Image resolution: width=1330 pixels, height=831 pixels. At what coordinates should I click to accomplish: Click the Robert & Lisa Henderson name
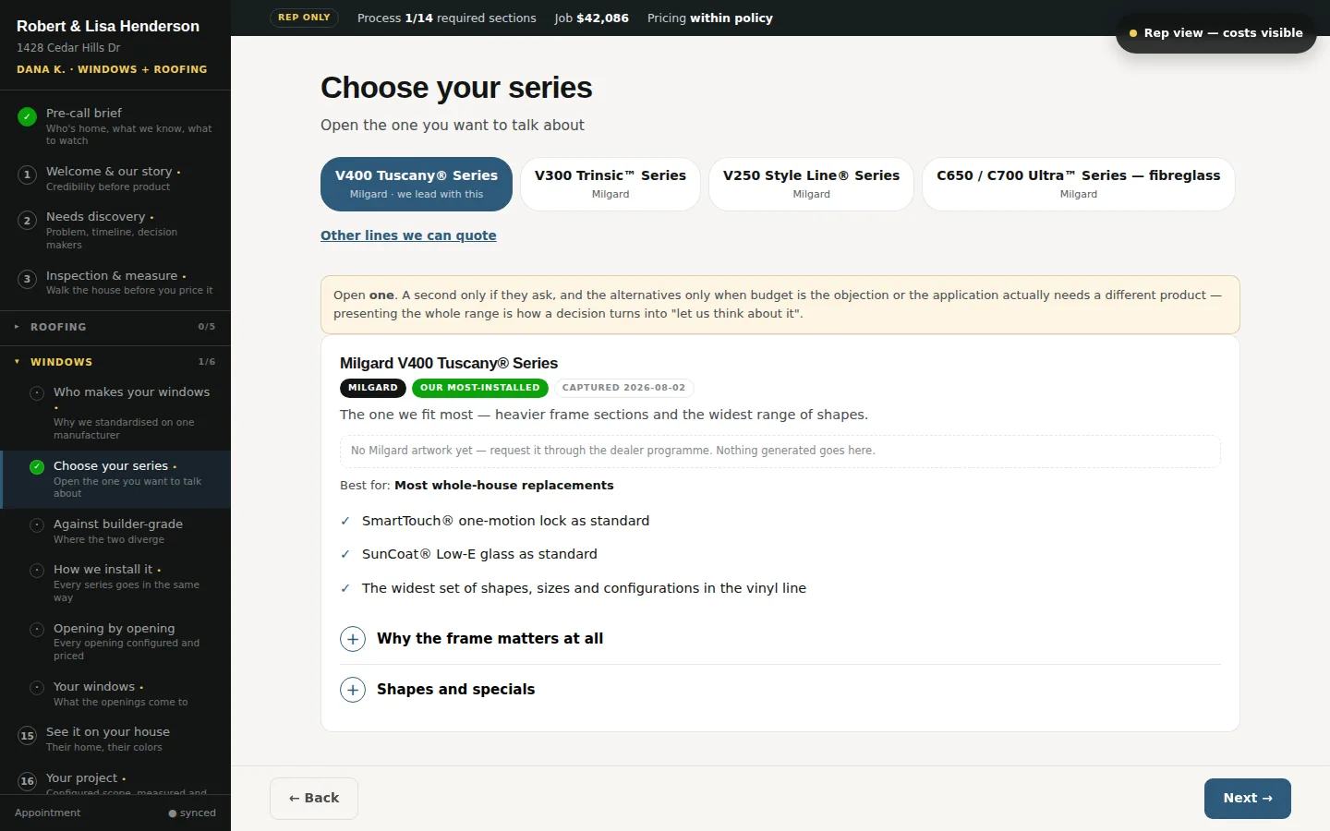tap(108, 27)
